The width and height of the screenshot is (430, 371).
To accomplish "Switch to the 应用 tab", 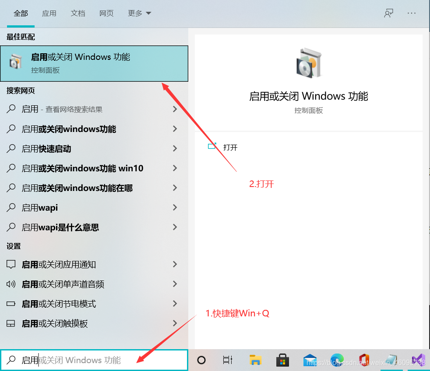I will point(49,13).
